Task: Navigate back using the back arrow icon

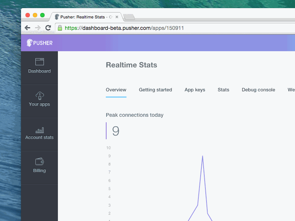Action: point(28,28)
